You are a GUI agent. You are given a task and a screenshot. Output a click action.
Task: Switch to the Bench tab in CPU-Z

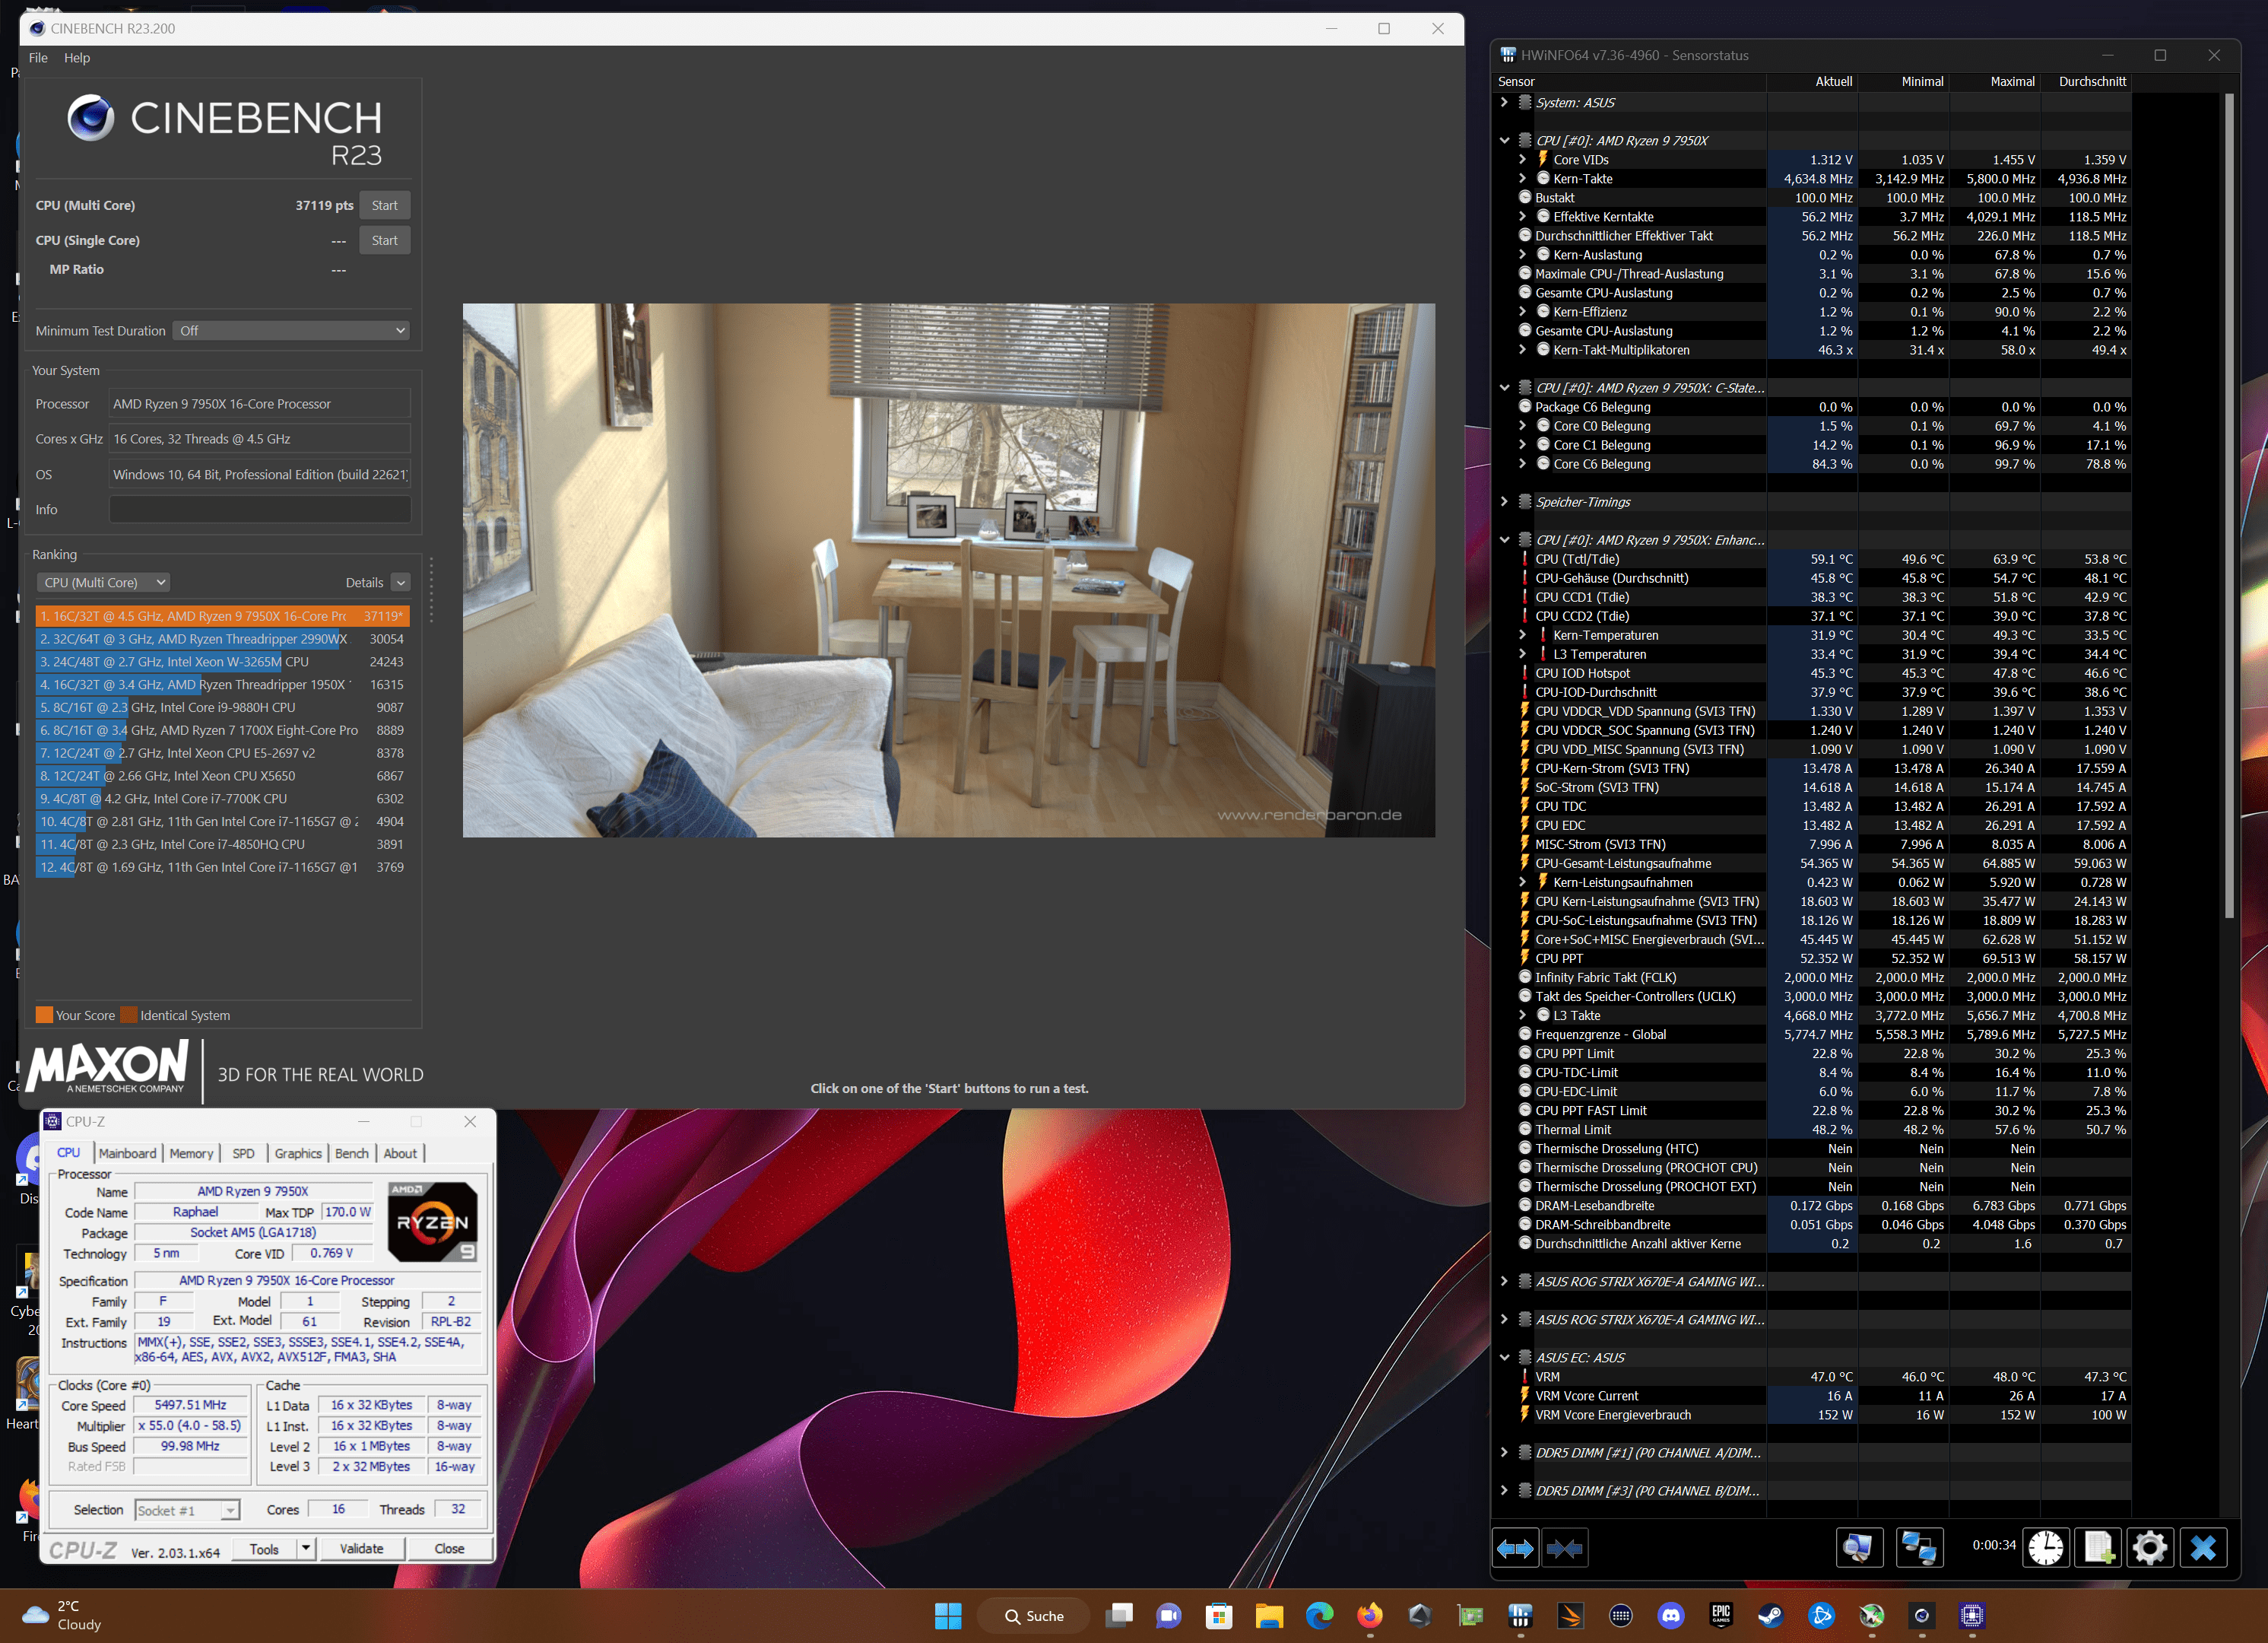[351, 1152]
